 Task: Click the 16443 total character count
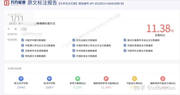click(x=21, y=87)
